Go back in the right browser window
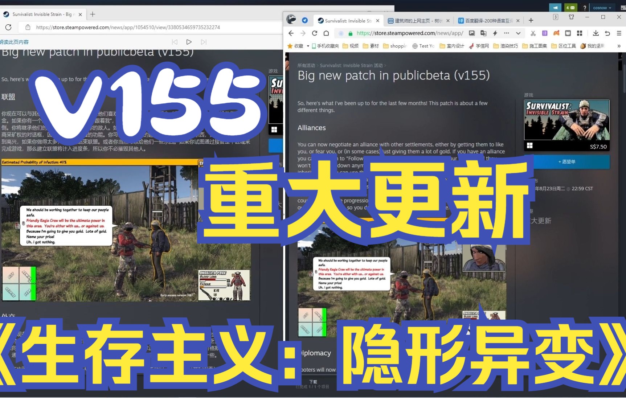 [291, 33]
